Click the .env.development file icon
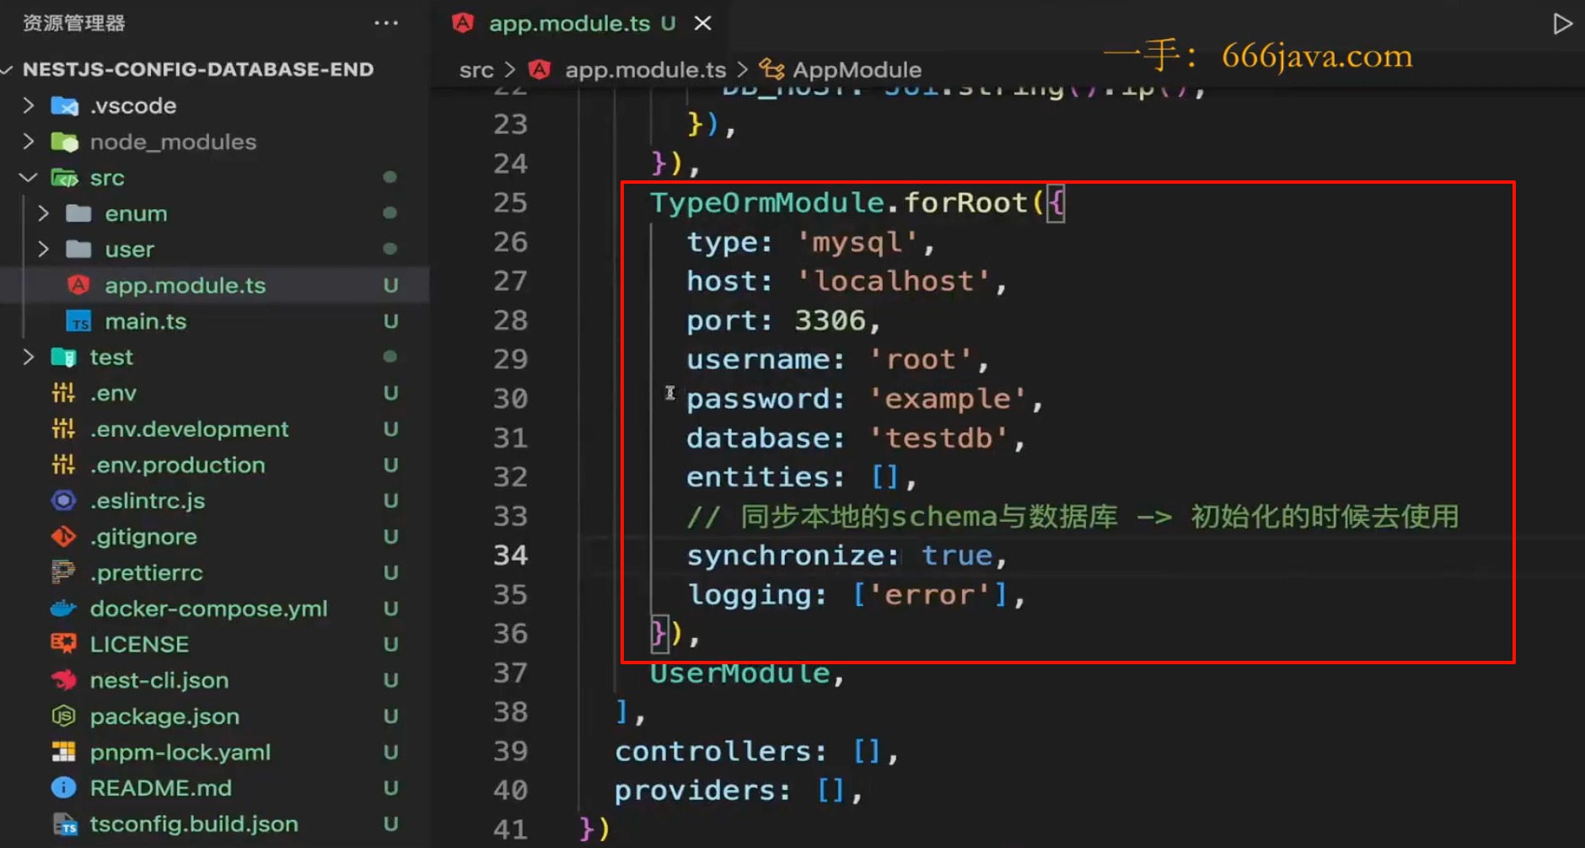Viewport: 1585px width, 848px height. (x=63, y=429)
